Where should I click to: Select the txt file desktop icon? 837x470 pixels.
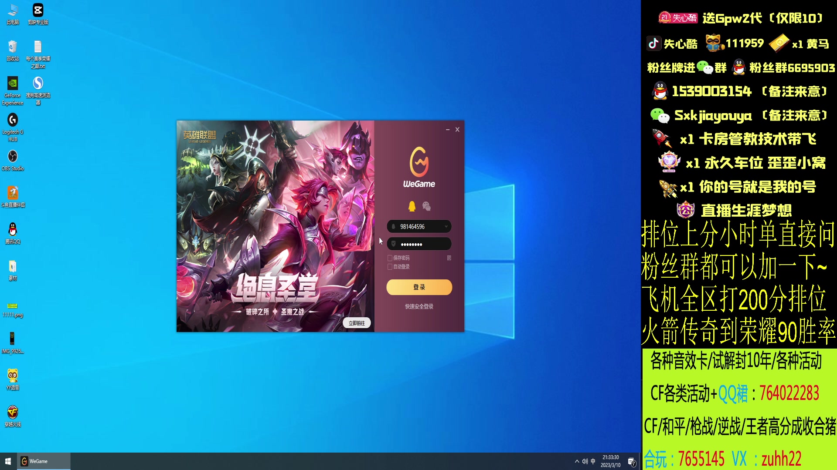coord(38,54)
